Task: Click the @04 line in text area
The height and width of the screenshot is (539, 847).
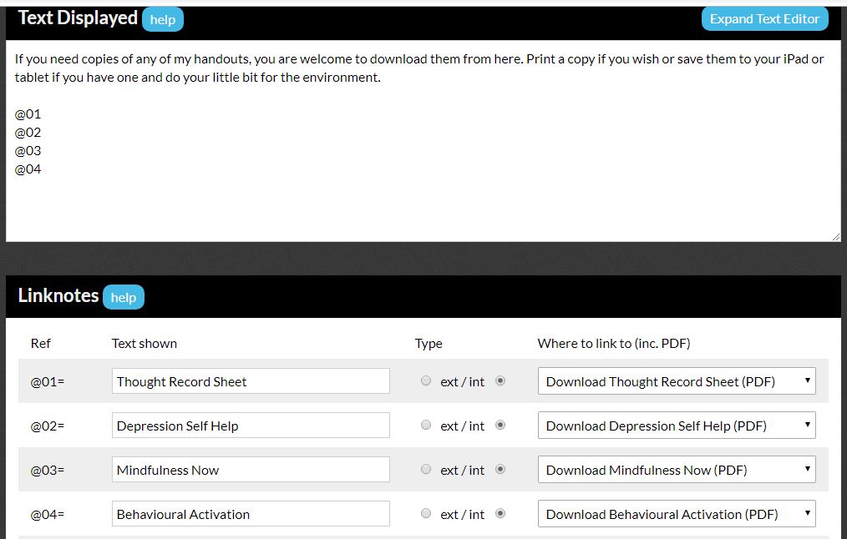Action: [x=28, y=169]
